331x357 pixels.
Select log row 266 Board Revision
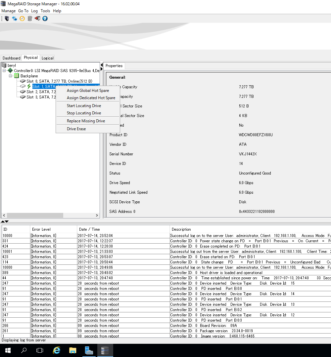[x=166, y=325]
